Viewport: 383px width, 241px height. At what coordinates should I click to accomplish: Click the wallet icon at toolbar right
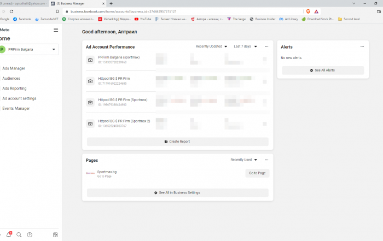[x=379, y=11]
